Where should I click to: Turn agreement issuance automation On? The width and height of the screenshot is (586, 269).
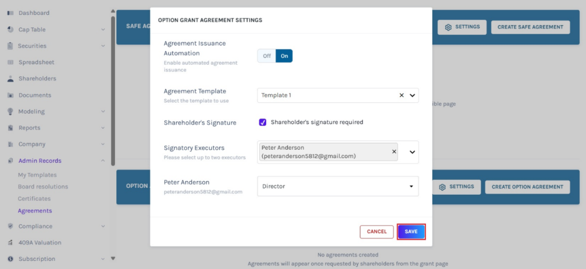pyautogui.click(x=284, y=56)
